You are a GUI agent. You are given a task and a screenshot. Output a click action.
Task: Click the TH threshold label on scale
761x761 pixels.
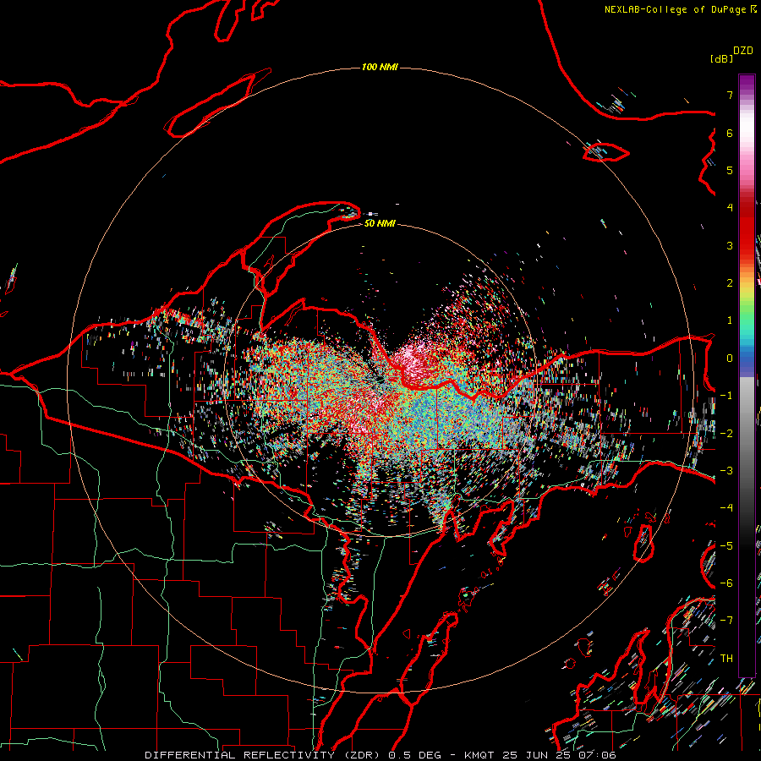tap(726, 659)
